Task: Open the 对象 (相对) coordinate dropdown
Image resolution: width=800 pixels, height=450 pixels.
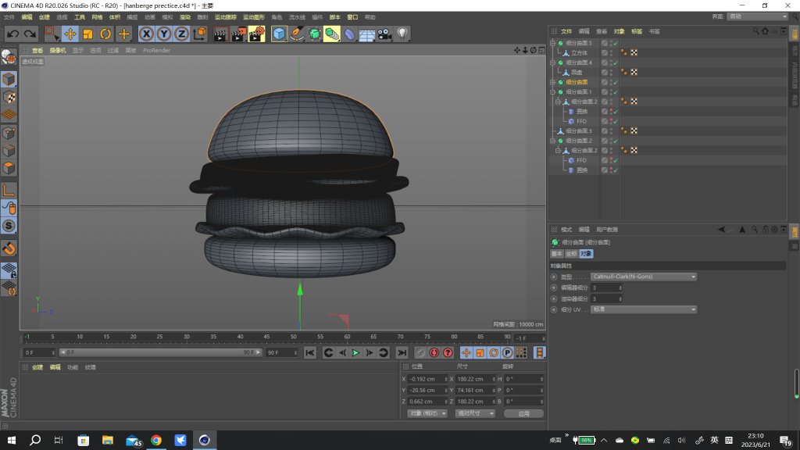Action: point(427,414)
